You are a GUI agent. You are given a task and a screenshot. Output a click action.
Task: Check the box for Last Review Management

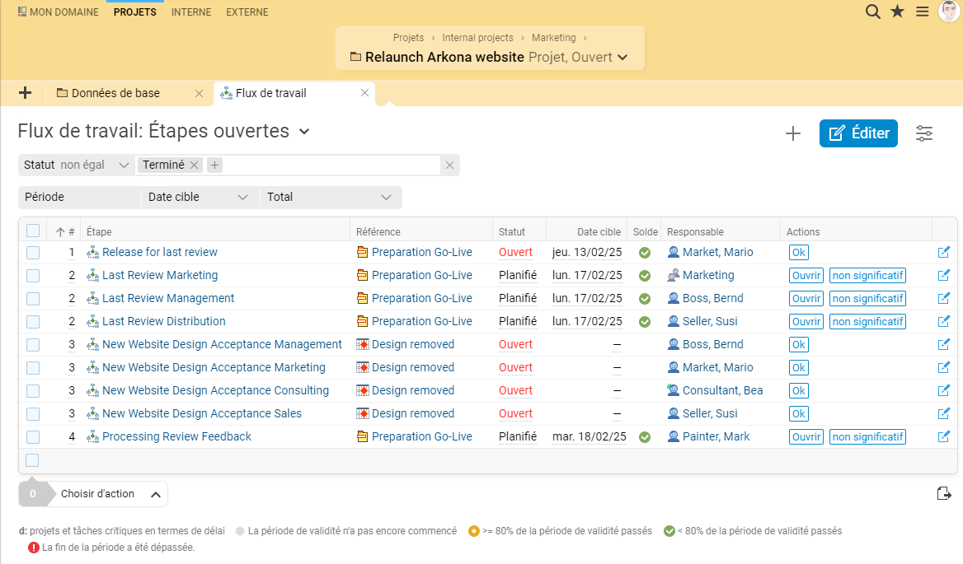pyautogui.click(x=33, y=299)
